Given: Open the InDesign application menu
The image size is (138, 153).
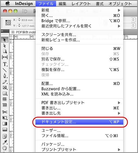Looking at the screenshot, I should 24,4.
